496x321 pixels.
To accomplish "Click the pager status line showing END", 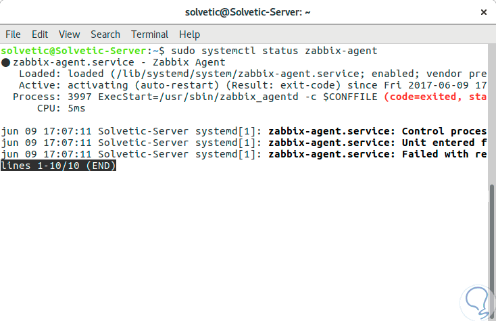I will click(59, 166).
